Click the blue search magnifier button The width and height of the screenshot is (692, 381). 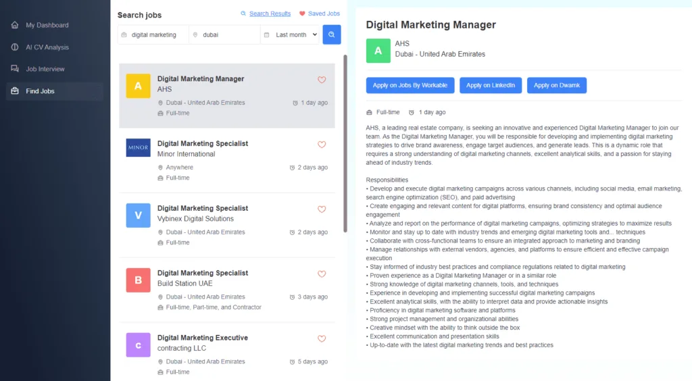point(331,34)
